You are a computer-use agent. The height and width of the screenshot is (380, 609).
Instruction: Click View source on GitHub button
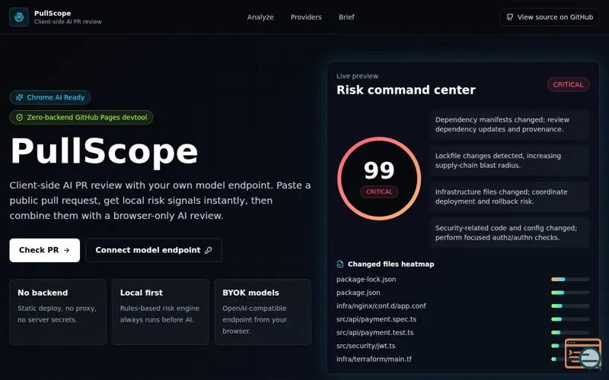(549, 17)
